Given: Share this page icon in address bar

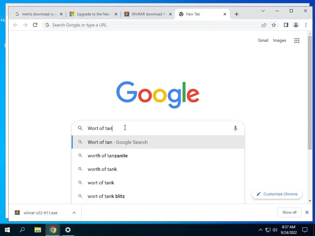Looking at the screenshot, I should (264, 25).
